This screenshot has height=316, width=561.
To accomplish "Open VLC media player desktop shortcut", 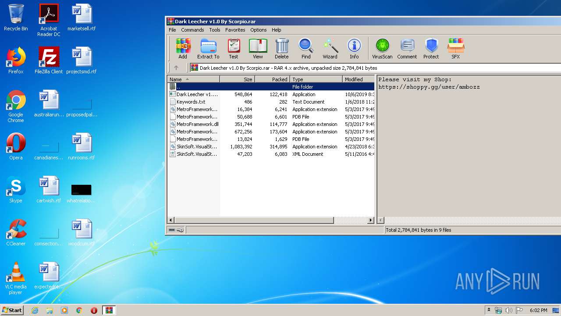I will (16, 278).
